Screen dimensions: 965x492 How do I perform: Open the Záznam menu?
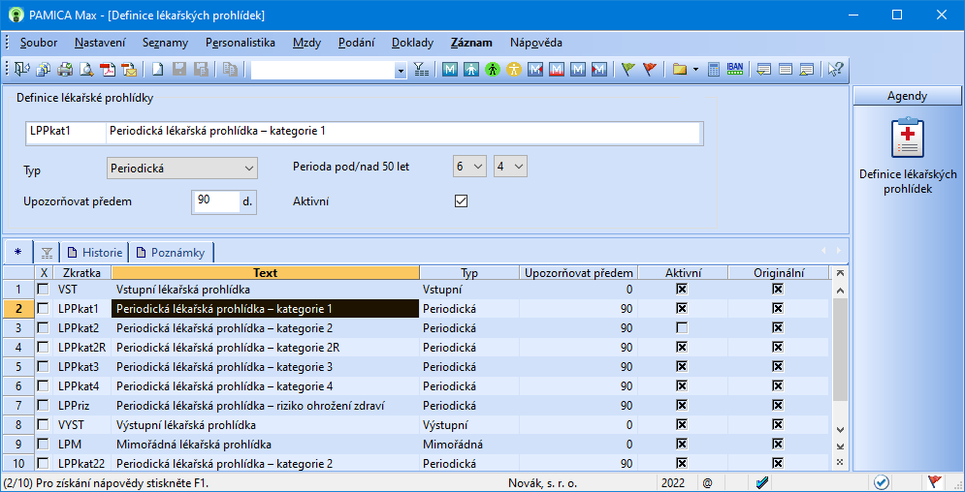471,43
